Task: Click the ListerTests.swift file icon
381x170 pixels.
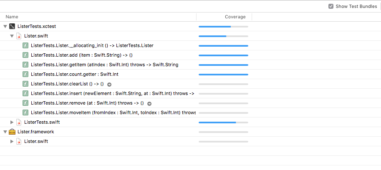Action: click(19, 122)
